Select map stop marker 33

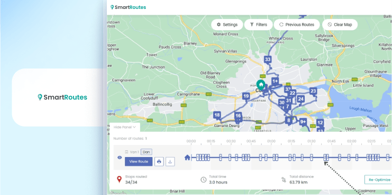[x=268, y=60]
